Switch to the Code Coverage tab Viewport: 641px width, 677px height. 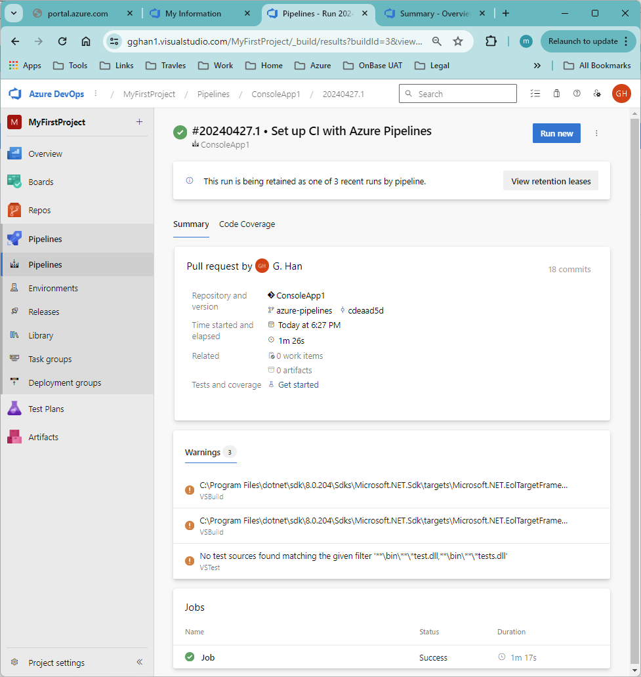coord(247,224)
